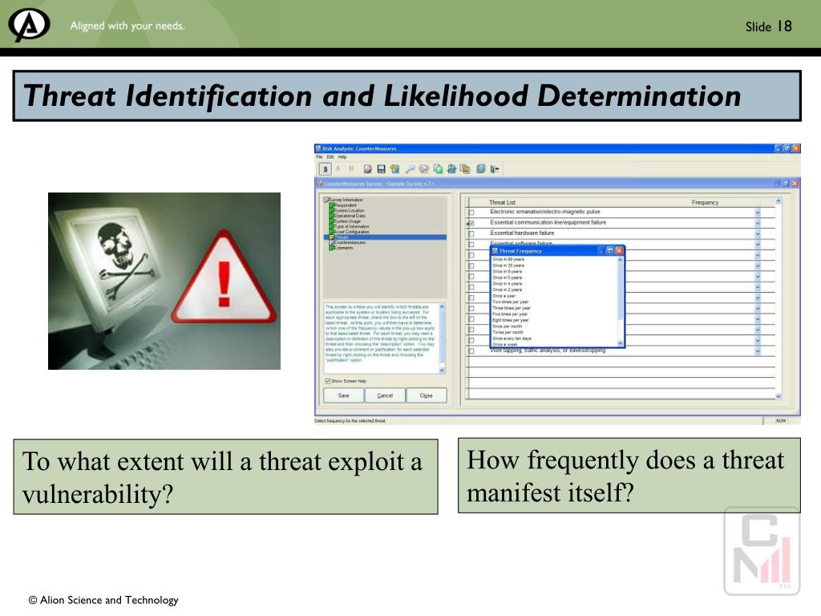The width and height of the screenshot is (821, 616).
Task: Choose 'Once in 5 years' frequency
Action: tap(508, 278)
